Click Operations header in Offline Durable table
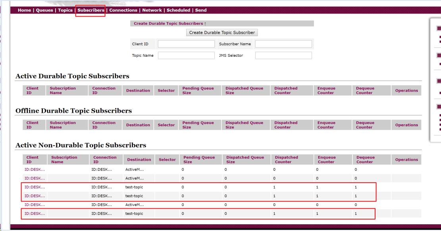Viewport: 441px width, 231px height. coord(406,125)
